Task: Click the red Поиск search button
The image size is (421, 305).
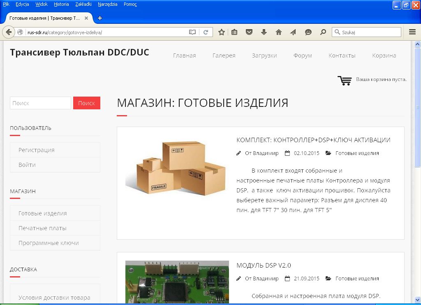Action: click(x=86, y=103)
